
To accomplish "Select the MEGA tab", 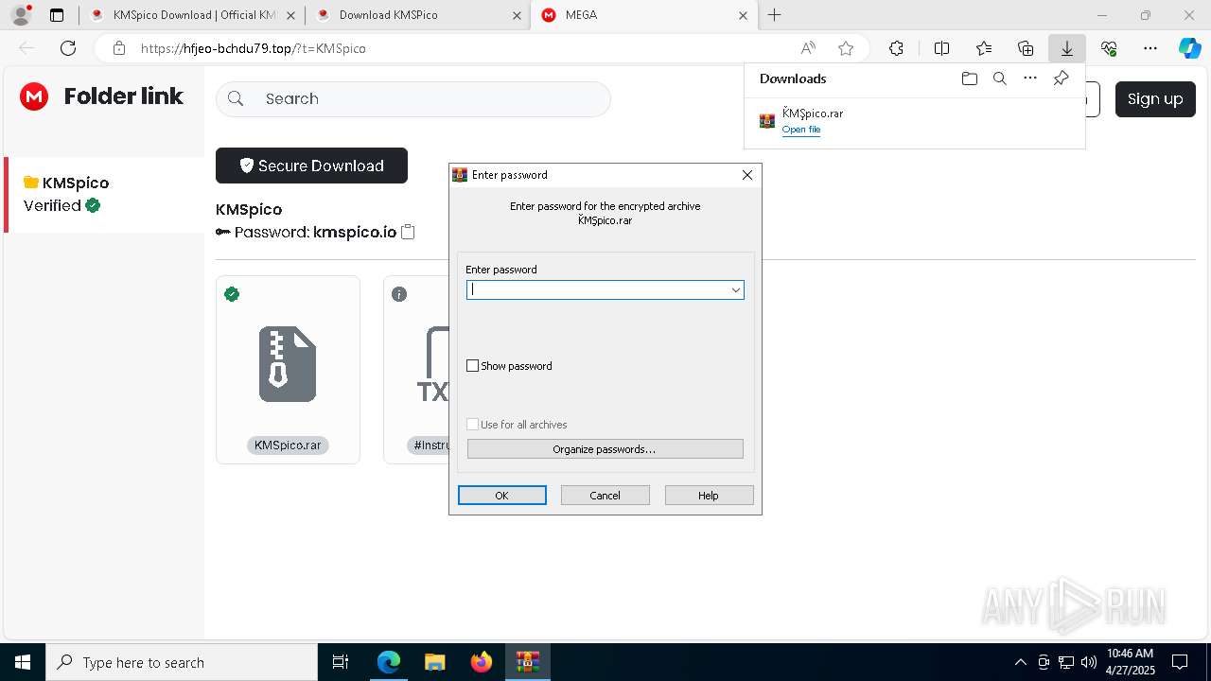I will (x=644, y=15).
